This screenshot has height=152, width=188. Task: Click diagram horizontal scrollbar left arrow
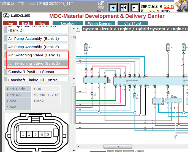78,146
